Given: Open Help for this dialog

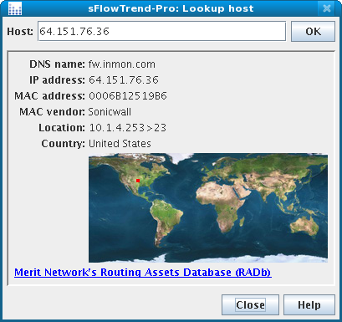Looking at the screenshot, I should (309, 305).
